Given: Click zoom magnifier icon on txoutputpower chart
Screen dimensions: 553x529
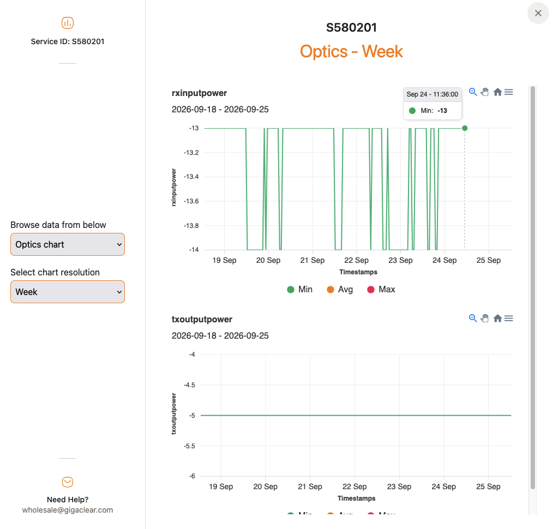Looking at the screenshot, I should tap(473, 318).
